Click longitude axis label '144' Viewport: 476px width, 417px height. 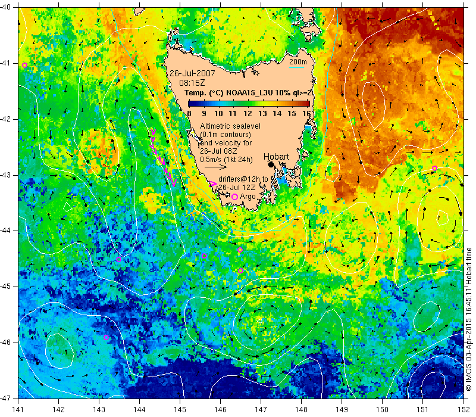140,409
